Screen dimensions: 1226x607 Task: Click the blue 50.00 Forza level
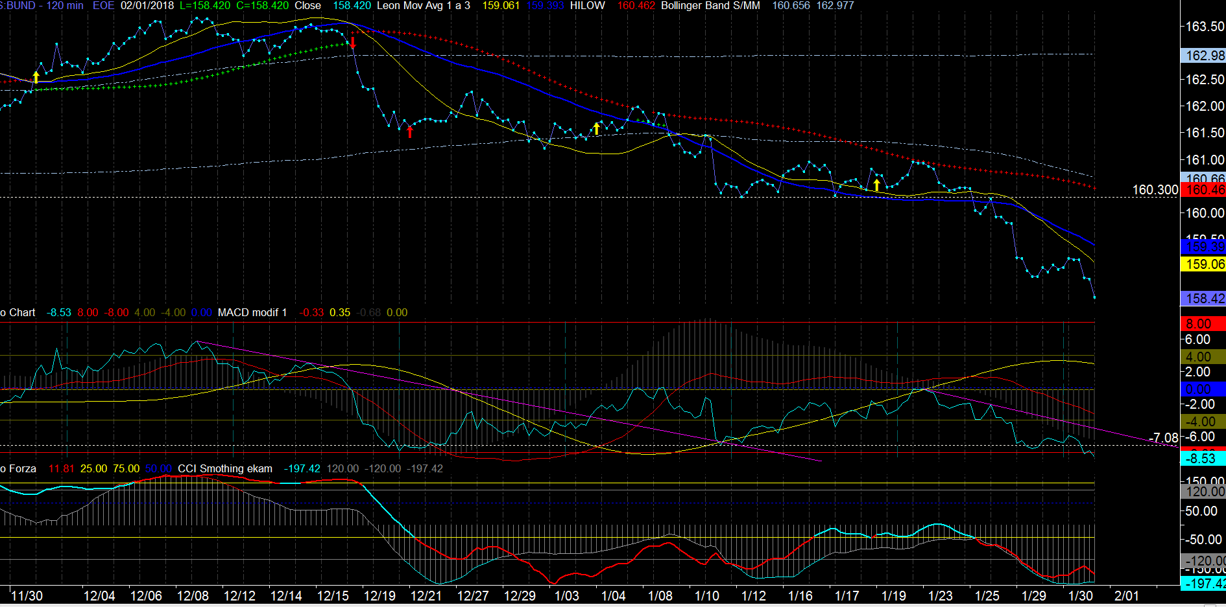point(158,468)
